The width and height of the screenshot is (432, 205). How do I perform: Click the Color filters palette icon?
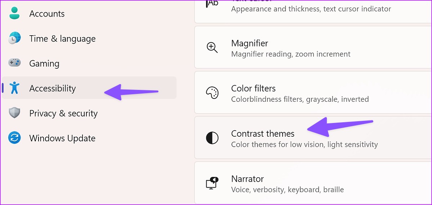click(212, 93)
